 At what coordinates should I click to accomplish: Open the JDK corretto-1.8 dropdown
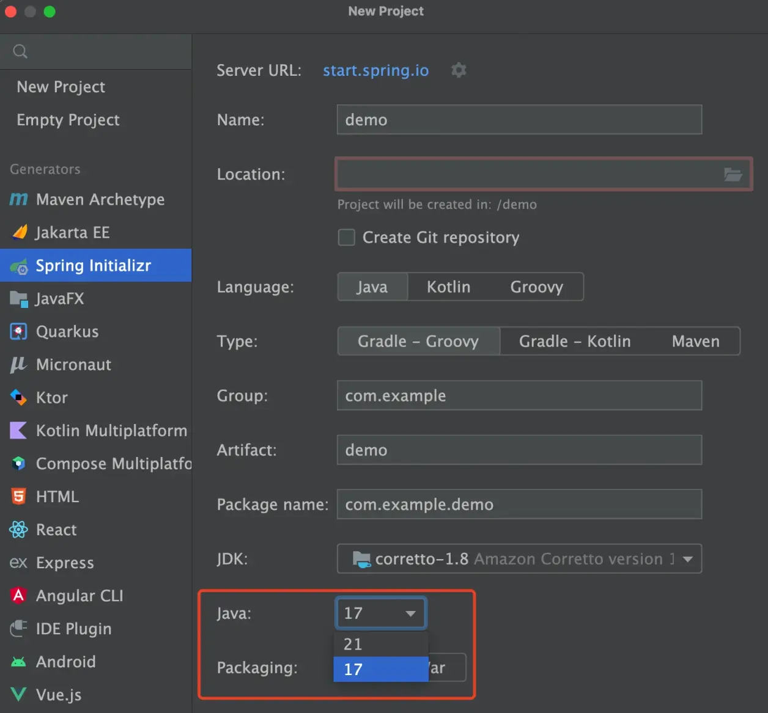pyautogui.click(x=519, y=558)
